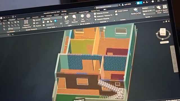
Task: Click the blue notification badge
Action: coord(139,3)
